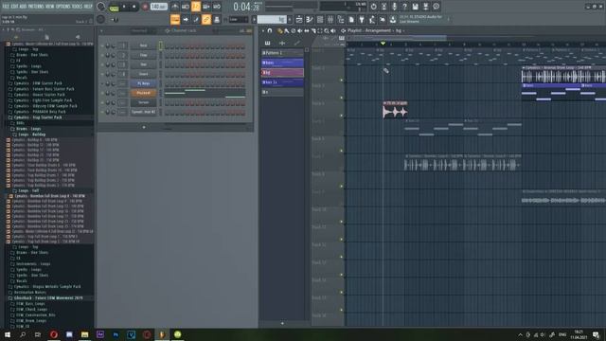
Task: Open the TOOLS menu
Action: click(78, 7)
